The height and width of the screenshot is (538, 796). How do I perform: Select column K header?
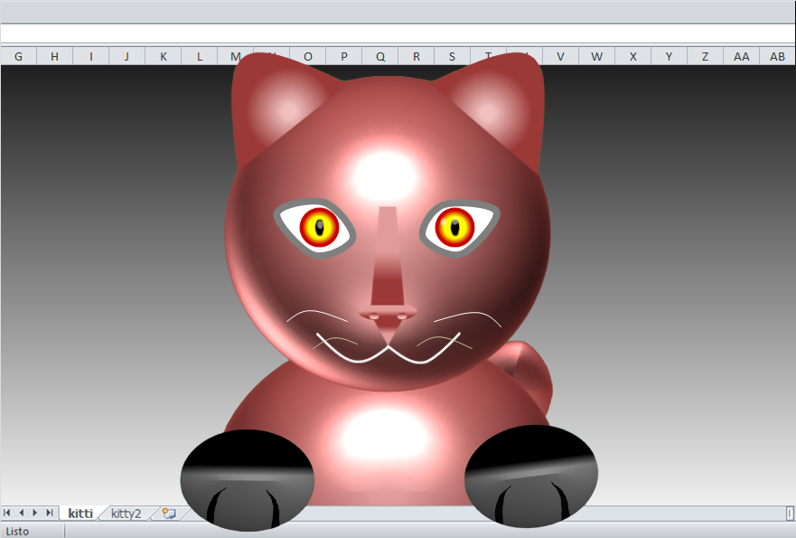pos(163,56)
